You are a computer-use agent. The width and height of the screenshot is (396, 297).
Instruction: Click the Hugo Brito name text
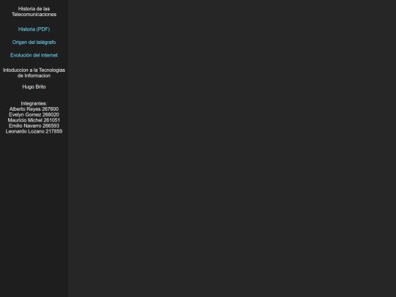(x=34, y=87)
